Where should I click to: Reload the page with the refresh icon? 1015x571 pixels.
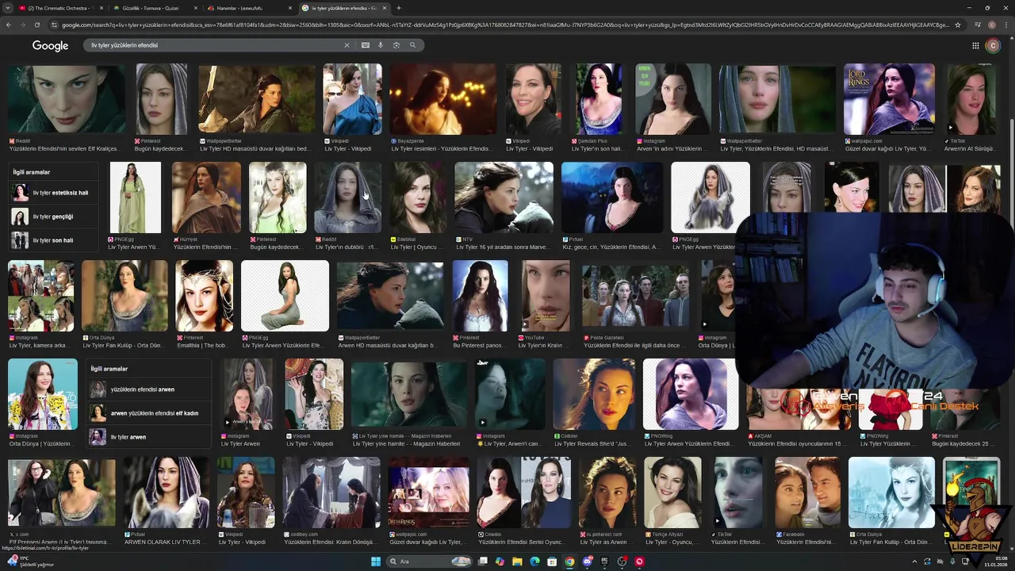36,25
